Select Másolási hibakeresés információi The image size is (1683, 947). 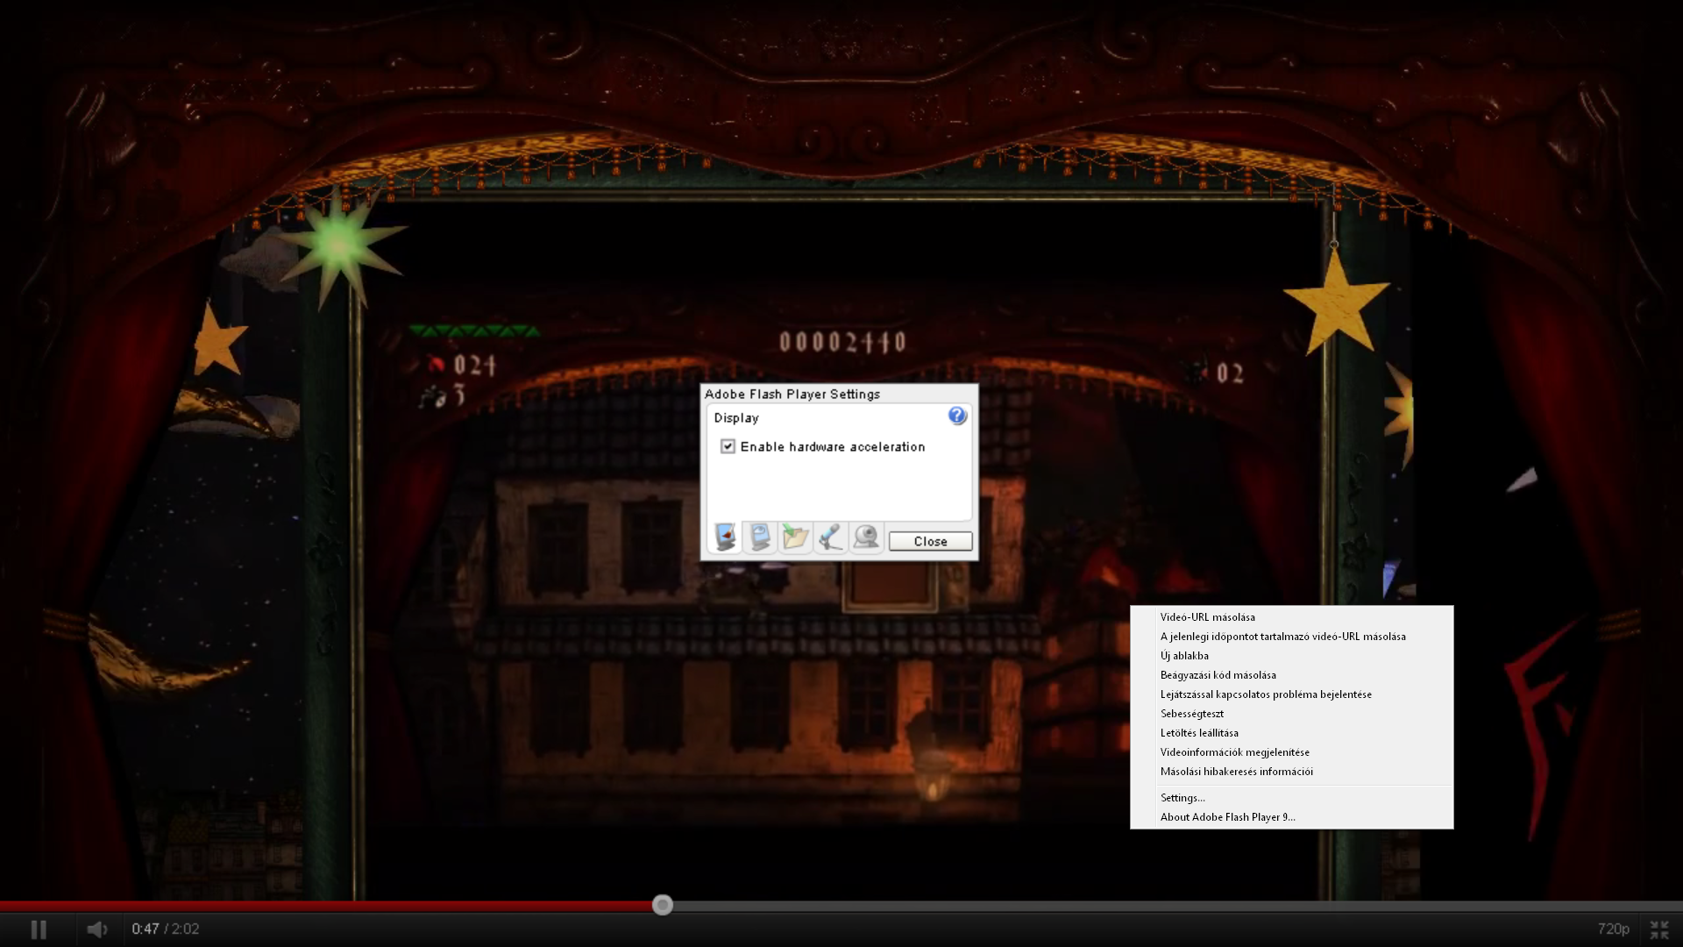tap(1292, 772)
